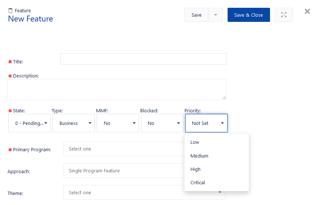
Task: Click the Feature type icon
Action: coord(10,11)
